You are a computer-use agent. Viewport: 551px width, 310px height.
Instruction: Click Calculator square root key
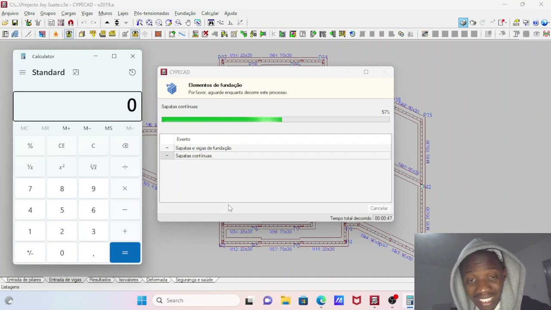[x=93, y=167]
